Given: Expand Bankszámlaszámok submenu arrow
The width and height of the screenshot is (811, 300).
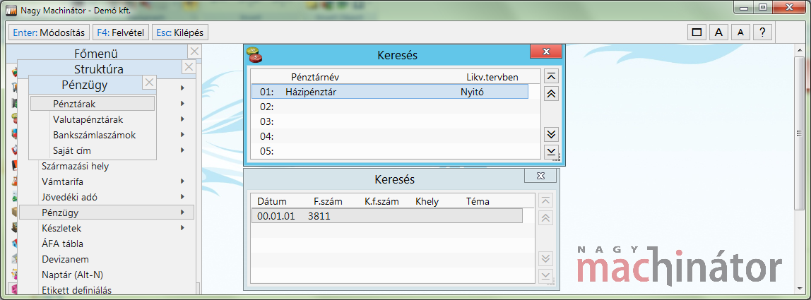Looking at the screenshot, I should coord(182,135).
